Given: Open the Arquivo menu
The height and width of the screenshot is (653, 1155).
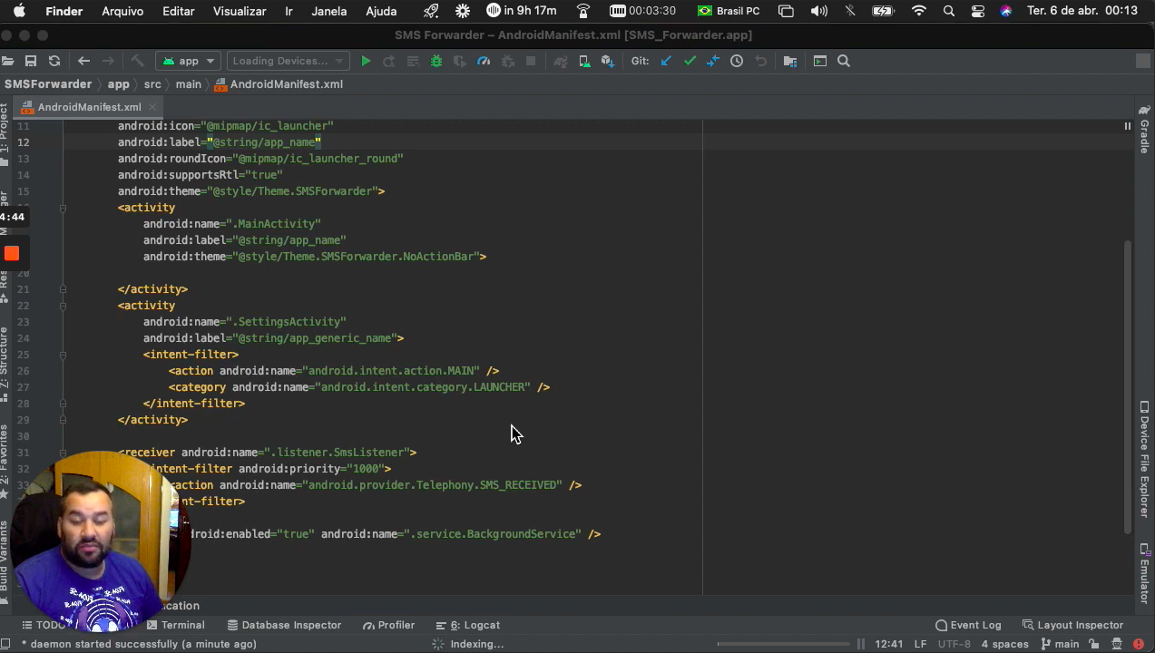Looking at the screenshot, I should [x=122, y=11].
